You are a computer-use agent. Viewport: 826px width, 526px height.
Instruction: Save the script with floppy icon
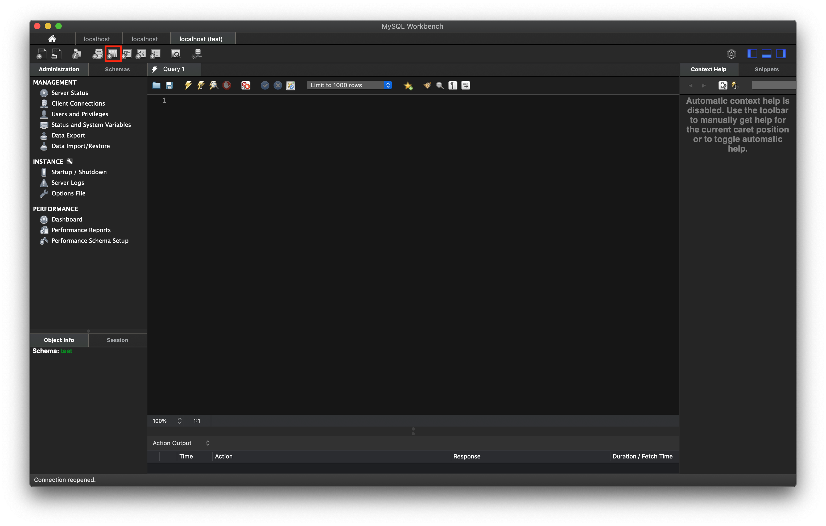coord(169,85)
